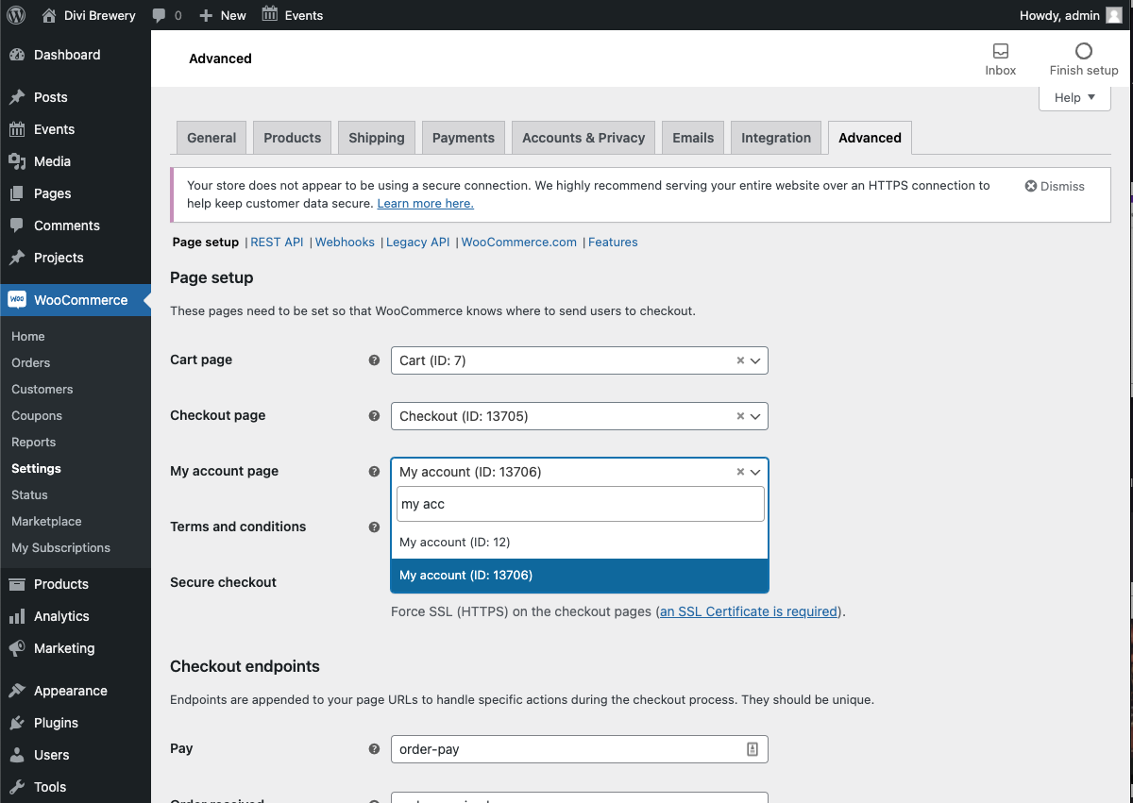The width and height of the screenshot is (1133, 803).
Task: Choose My account (ID: 13706) option
Action: tap(580, 576)
